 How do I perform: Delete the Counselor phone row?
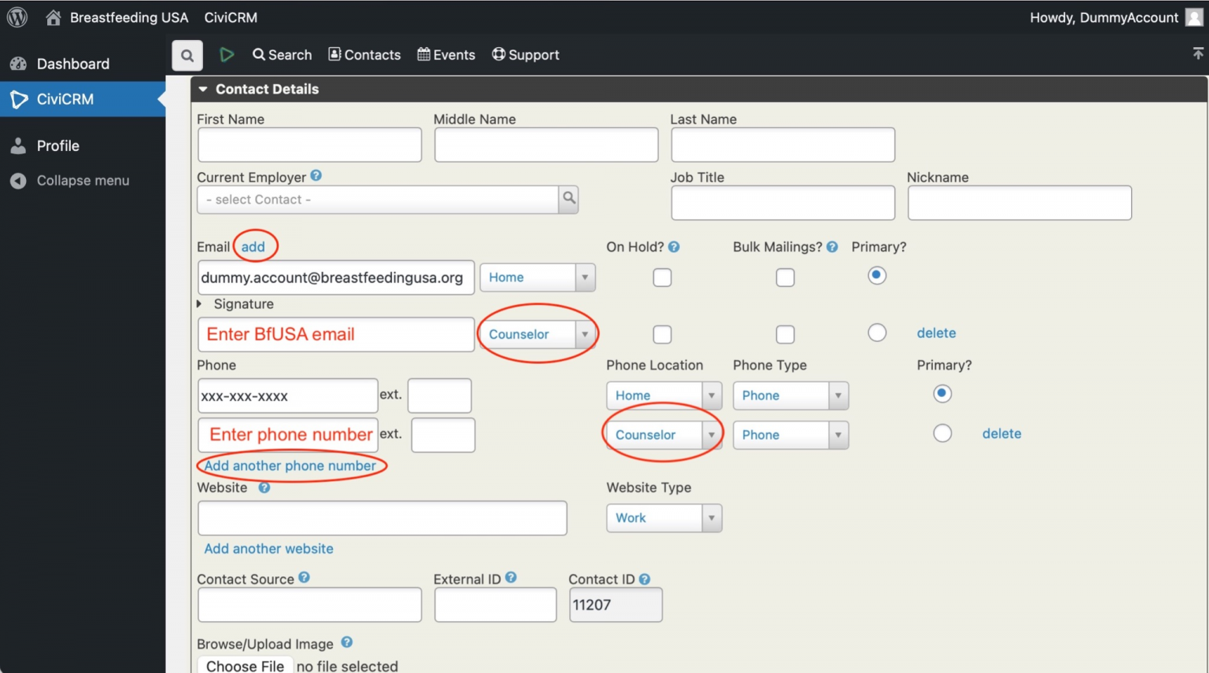(1001, 434)
